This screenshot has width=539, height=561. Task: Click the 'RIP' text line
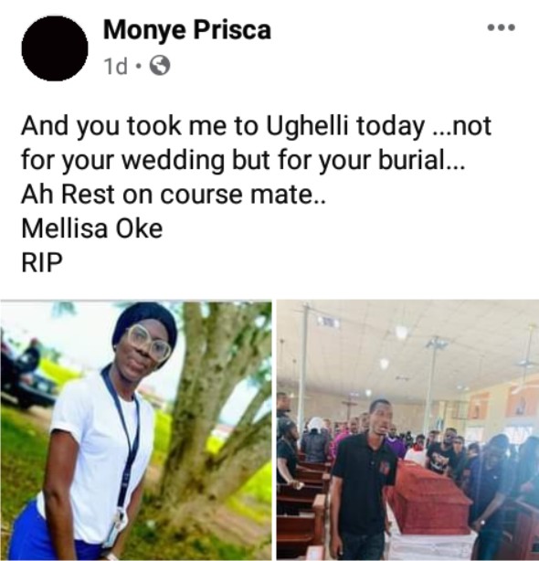tap(42, 262)
